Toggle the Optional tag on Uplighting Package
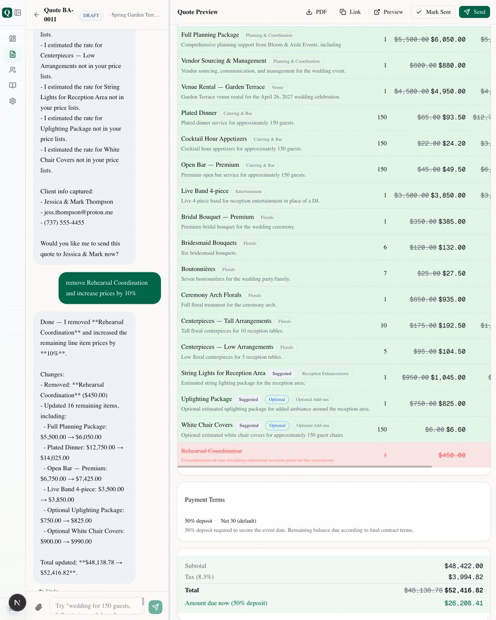Screen dimensions: 496x620 277,399
